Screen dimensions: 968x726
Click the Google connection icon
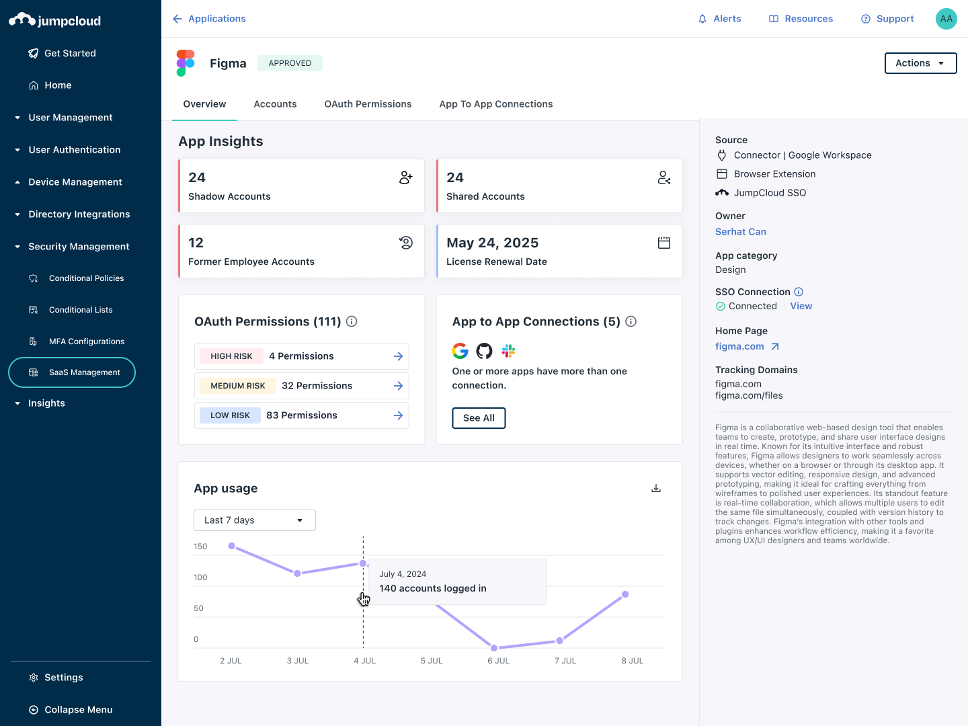[460, 351]
